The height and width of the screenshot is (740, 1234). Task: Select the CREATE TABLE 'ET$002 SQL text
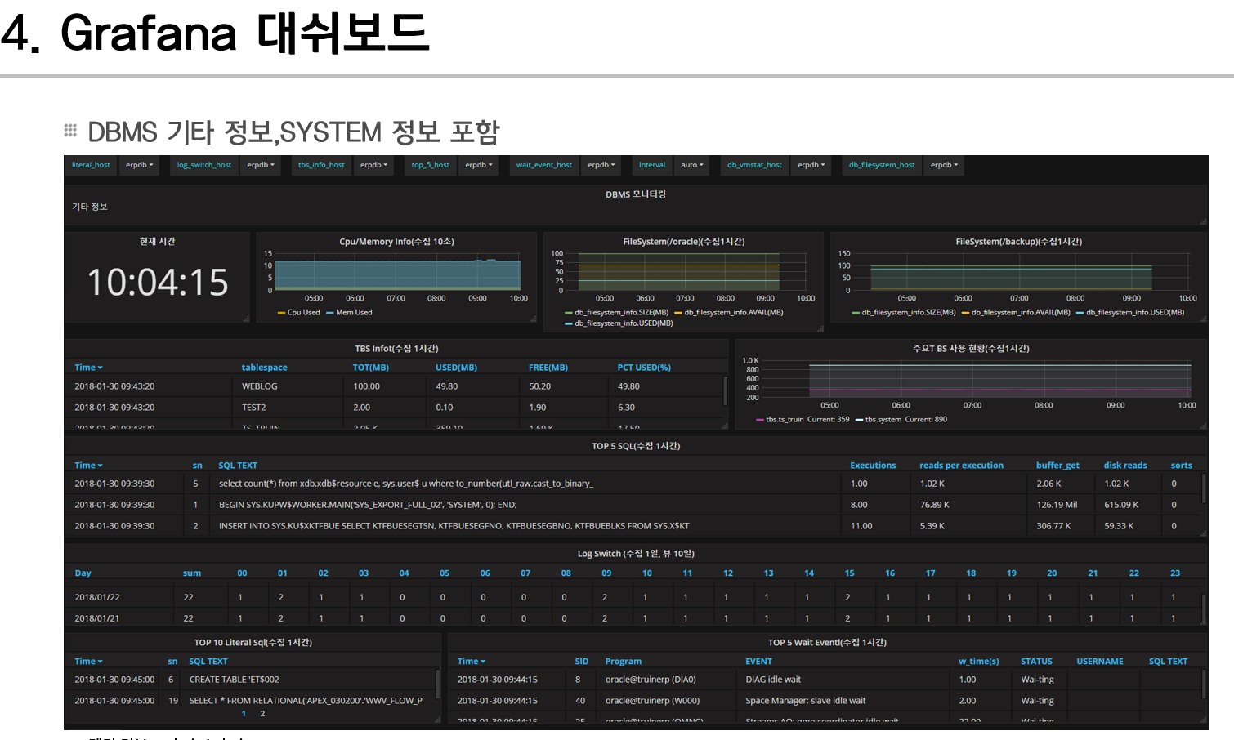(234, 680)
